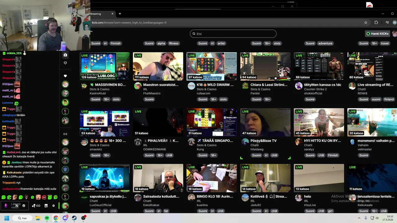Open the KasinoKlubi channel name
This screenshot has height=223, width=397.
(x=98, y=93)
